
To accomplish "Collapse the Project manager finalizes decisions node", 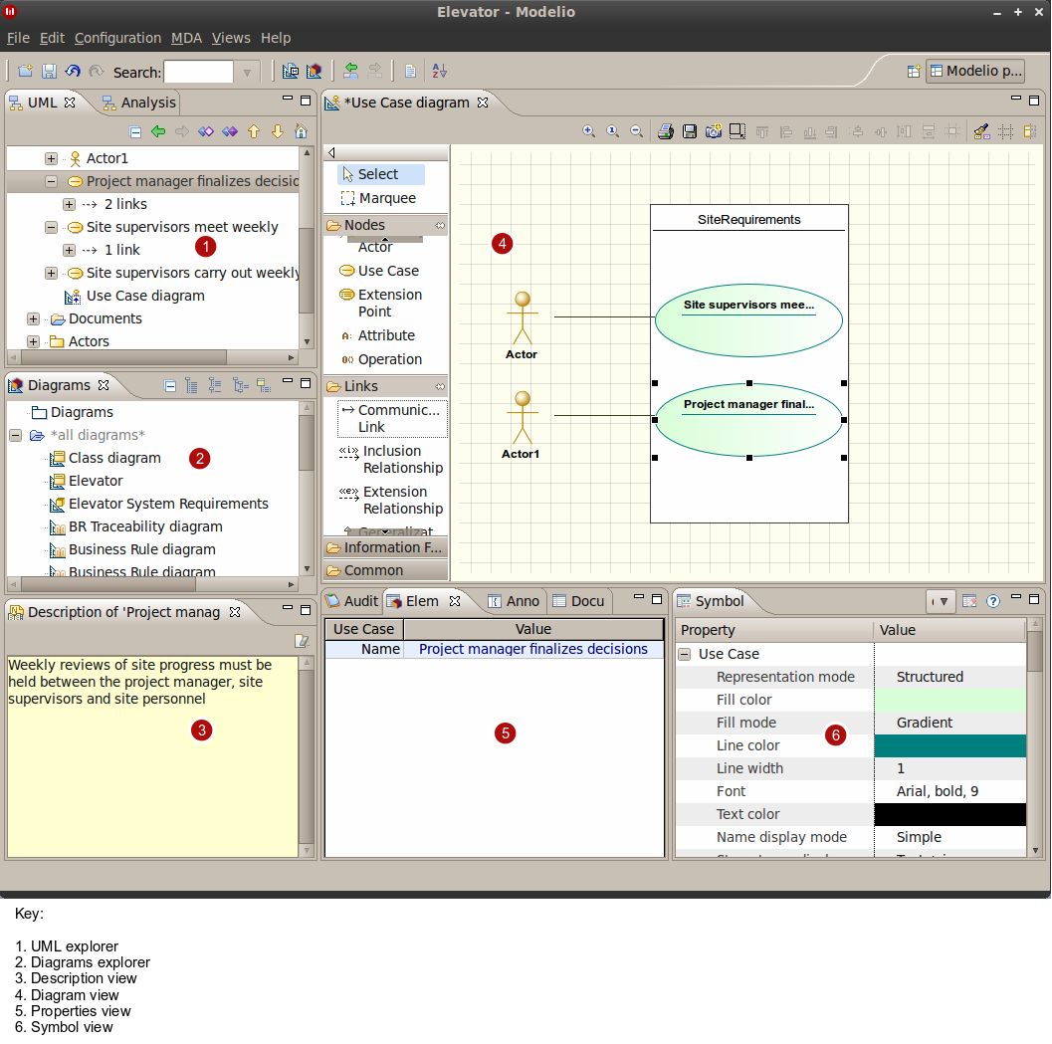I will coord(51,182).
